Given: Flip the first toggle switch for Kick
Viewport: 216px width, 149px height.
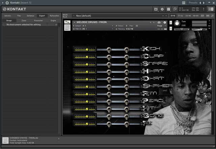Looking at the screenshot, I should [x=109, y=49].
